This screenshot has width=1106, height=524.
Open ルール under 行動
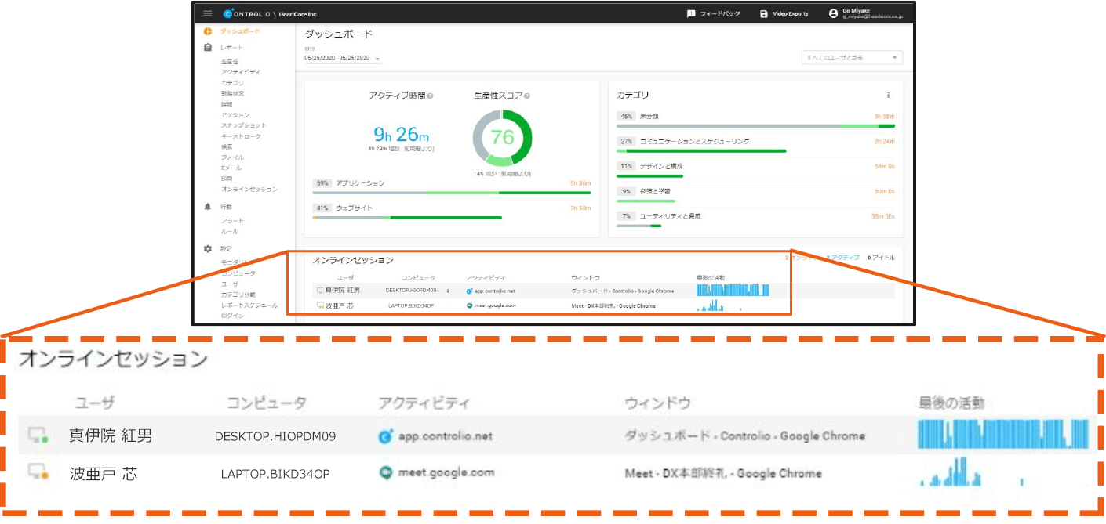[x=230, y=232]
